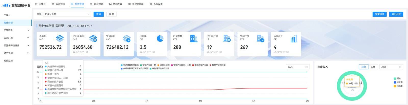This screenshot has width=408, height=105.
Task: Select the 应收 income option
Action: coord(364,67)
